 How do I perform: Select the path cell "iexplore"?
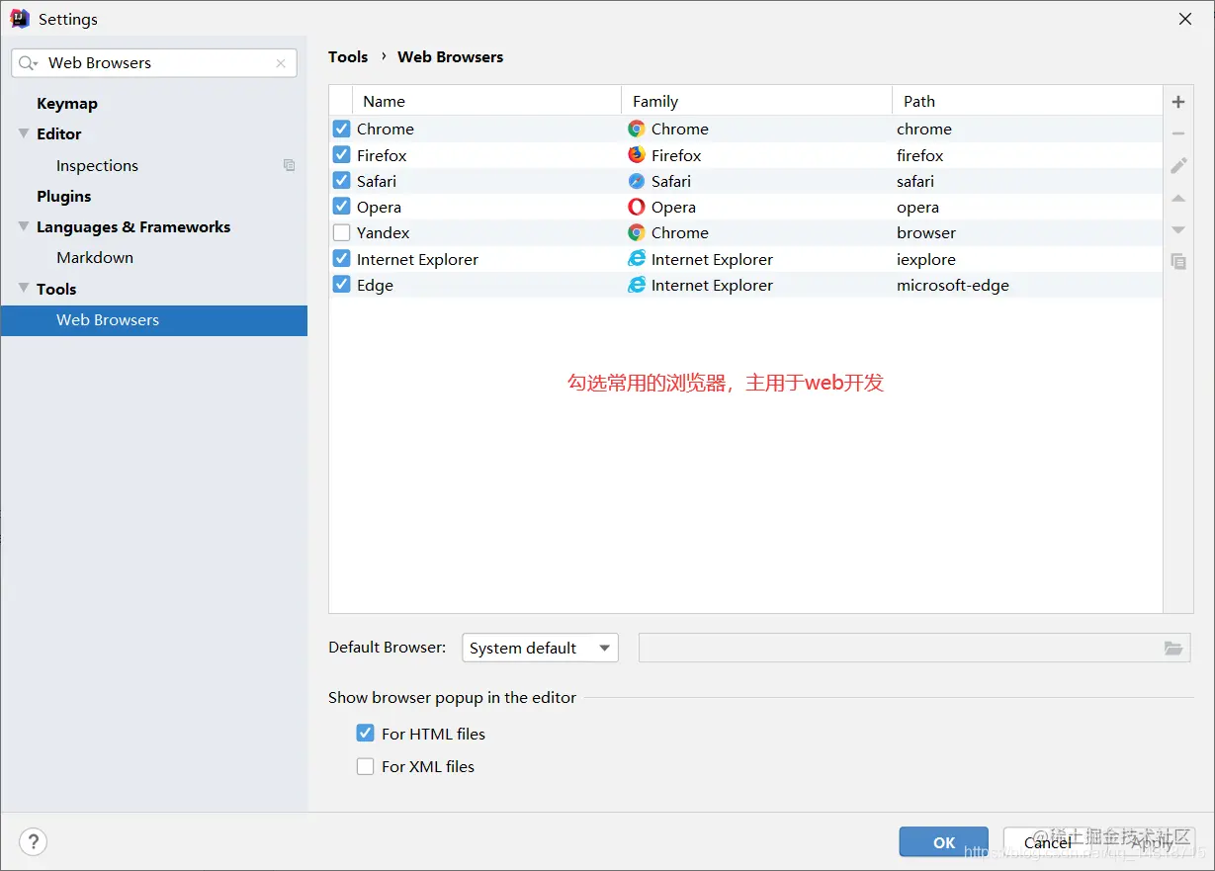[x=926, y=259]
